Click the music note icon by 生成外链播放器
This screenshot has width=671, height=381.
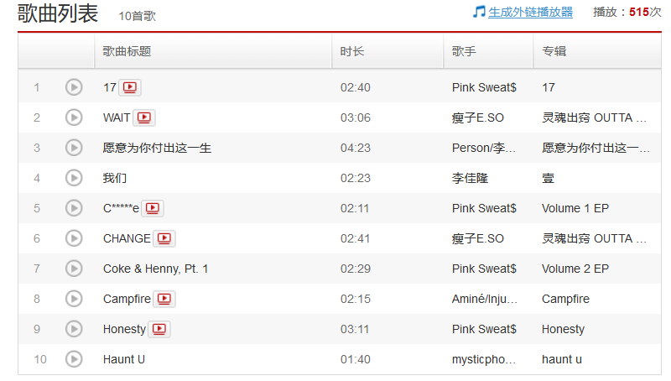pos(479,12)
